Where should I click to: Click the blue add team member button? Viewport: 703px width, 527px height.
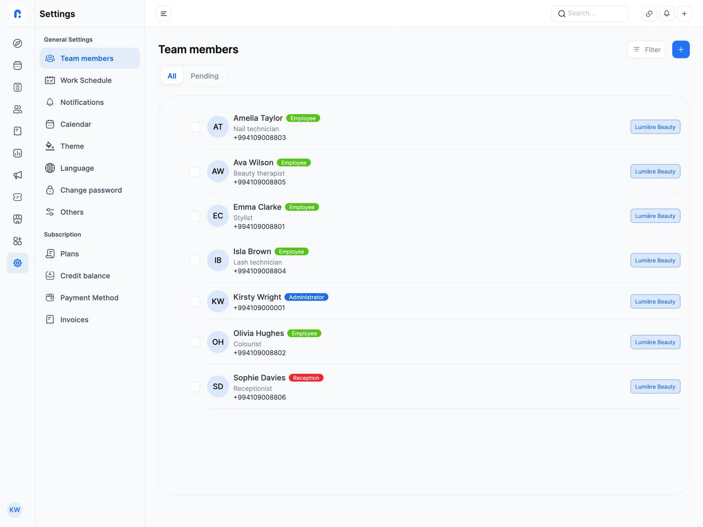681,50
